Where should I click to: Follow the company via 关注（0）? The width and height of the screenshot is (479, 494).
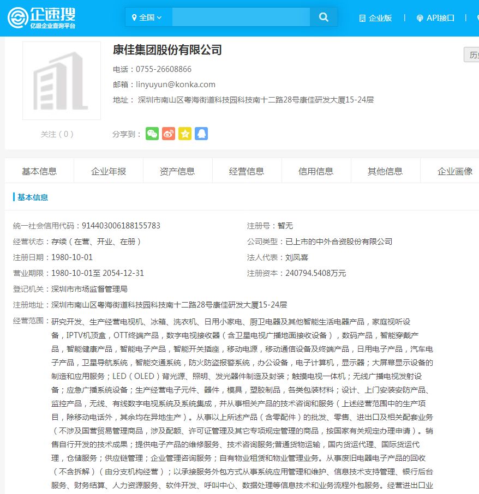[x=57, y=134]
